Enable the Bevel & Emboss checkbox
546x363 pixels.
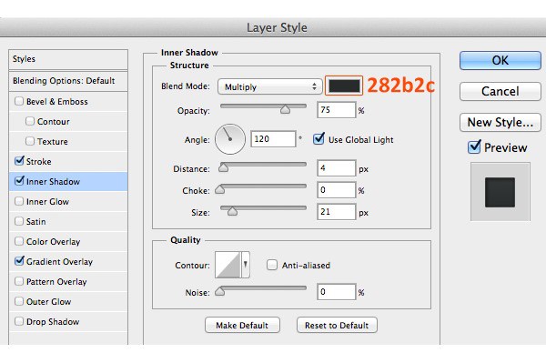(19, 101)
